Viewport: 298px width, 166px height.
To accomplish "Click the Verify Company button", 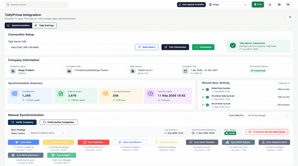I will tap(22, 122).
